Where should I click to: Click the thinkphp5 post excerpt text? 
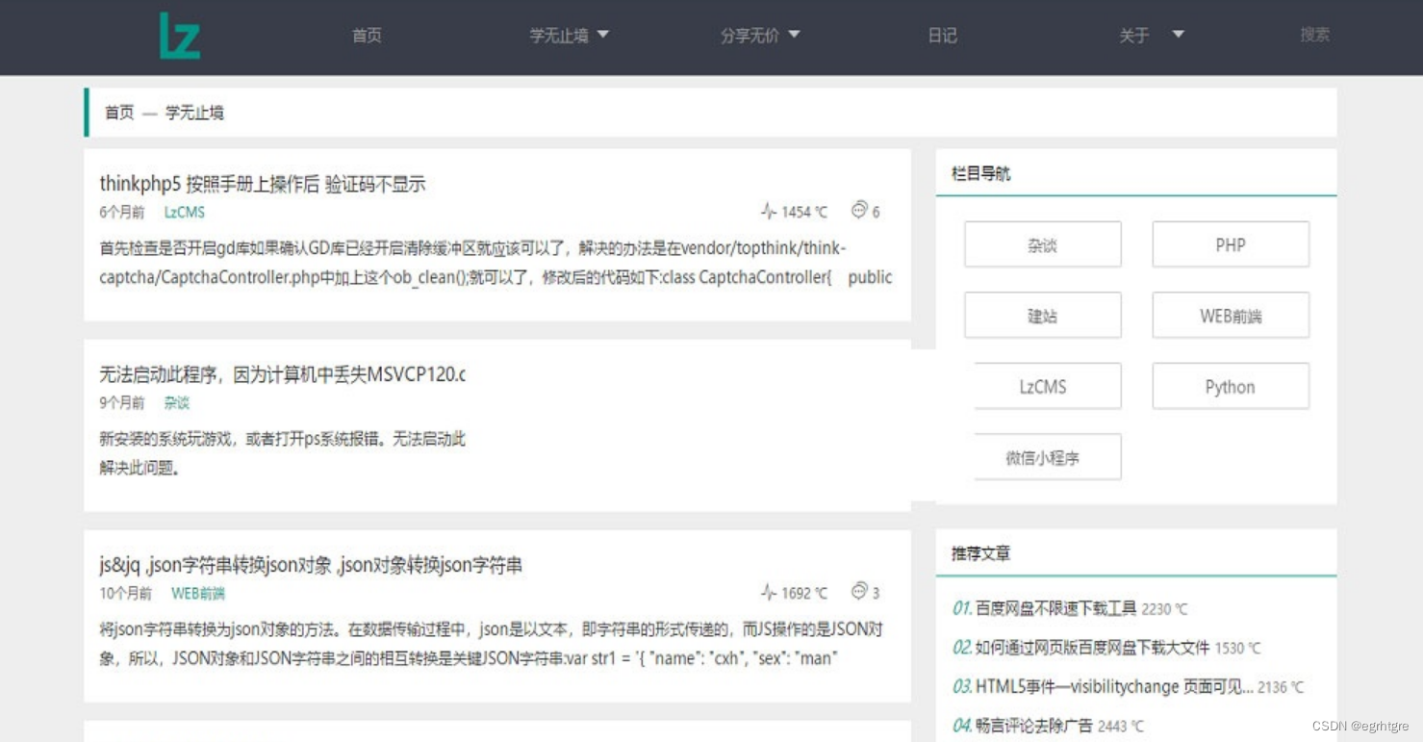(496, 263)
